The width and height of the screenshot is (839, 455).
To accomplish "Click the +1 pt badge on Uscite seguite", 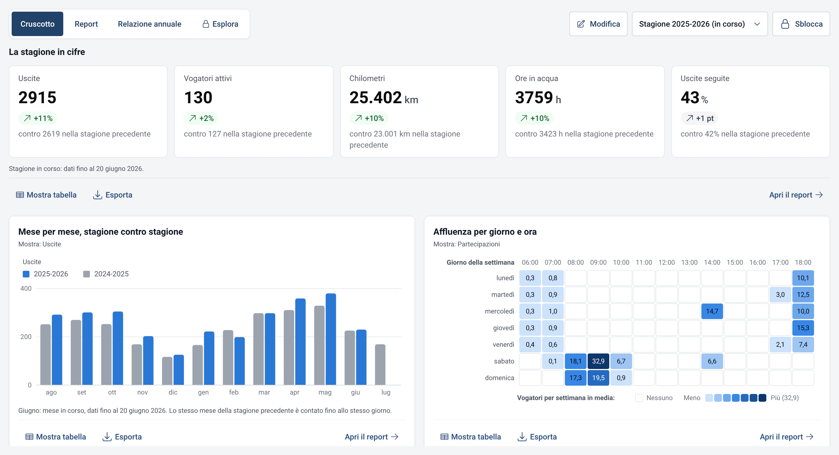I will [699, 118].
